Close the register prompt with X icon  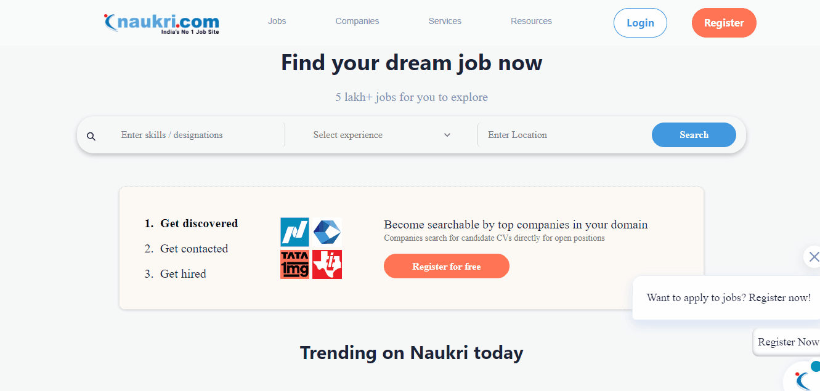tap(813, 257)
